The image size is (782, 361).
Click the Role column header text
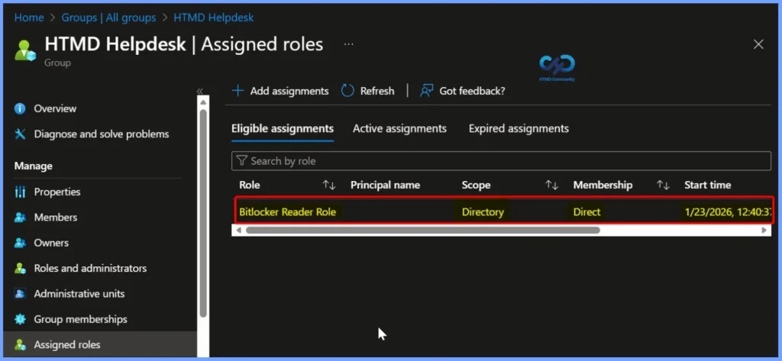[250, 185]
